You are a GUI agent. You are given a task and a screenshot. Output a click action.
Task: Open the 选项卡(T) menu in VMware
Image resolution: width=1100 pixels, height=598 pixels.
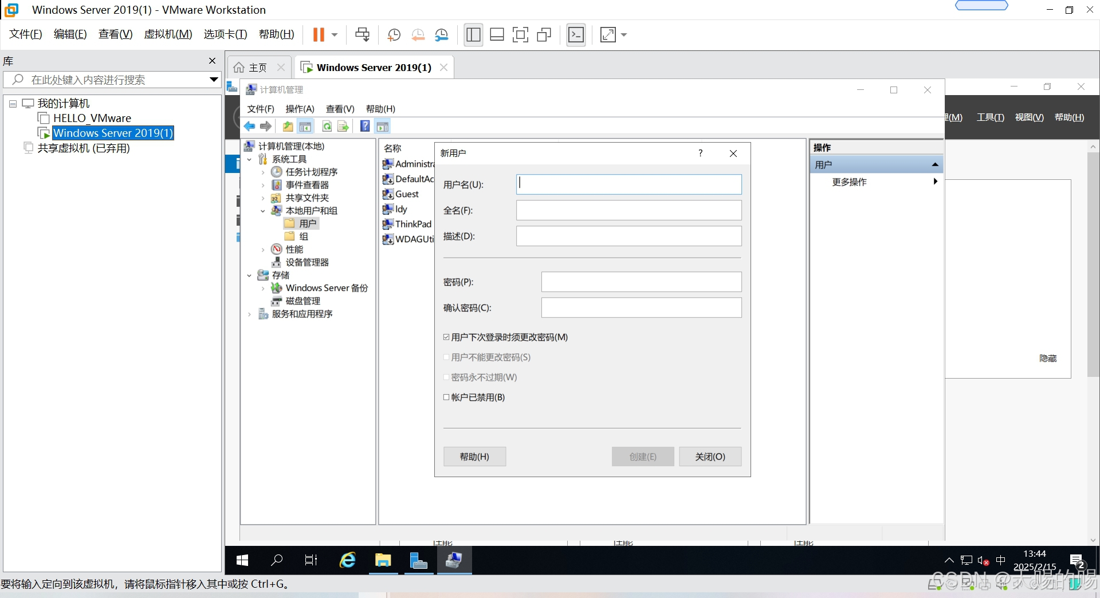click(x=225, y=34)
